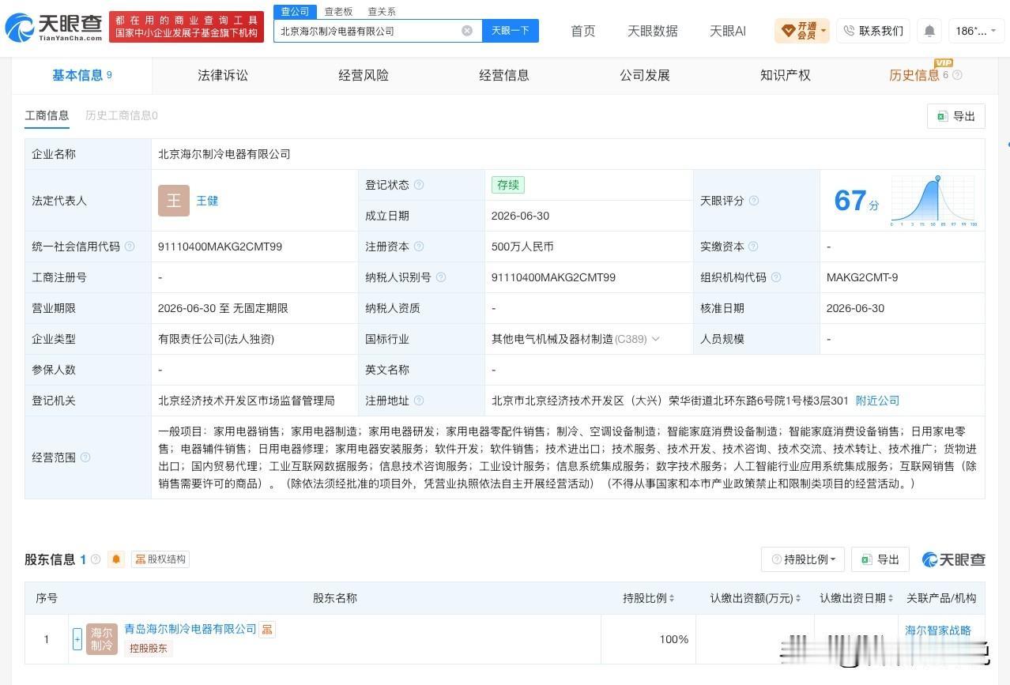Open legal representative 王健's profile link
This screenshot has height=685, width=1010.
coord(207,201)
